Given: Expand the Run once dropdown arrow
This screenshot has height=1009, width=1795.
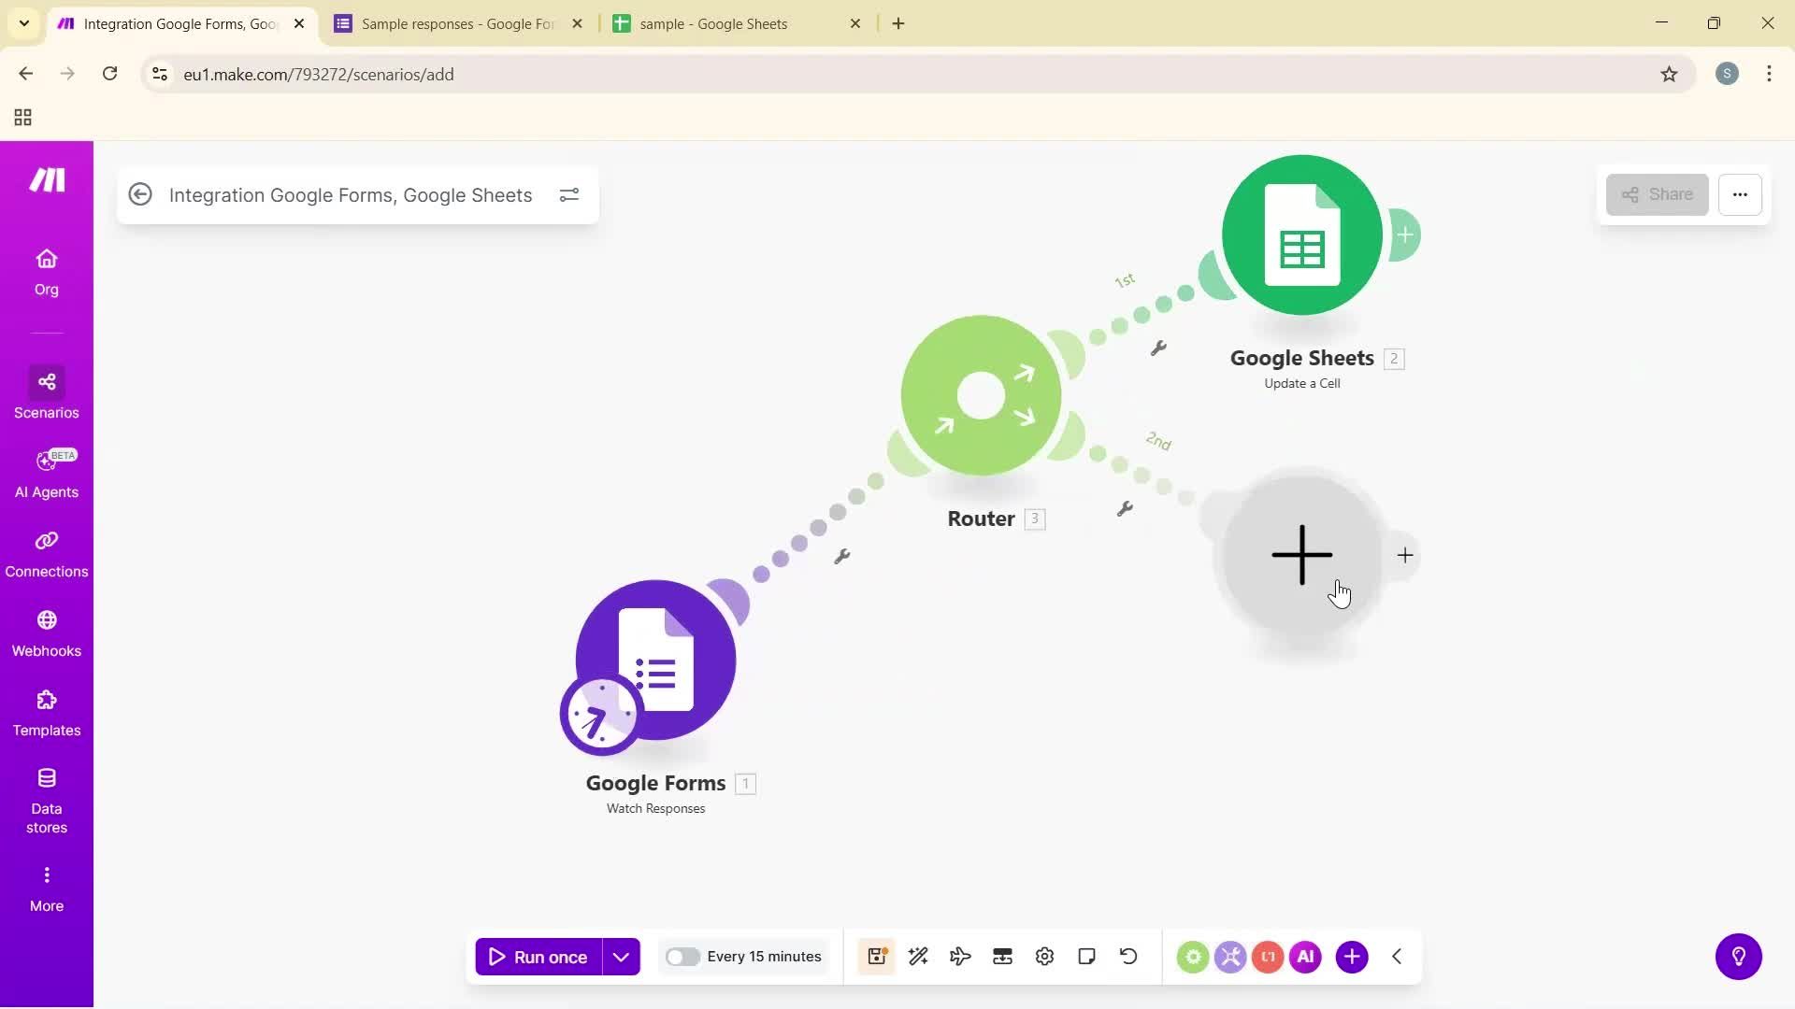Looking at the screenshot, I should pos(621,956).
